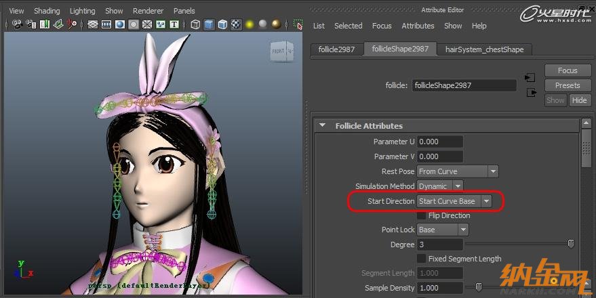This screenshot has height=298, width=596.
Task: Open the Attribute Editor Help menu
Action: pyautogui.click(x=479, y=26)
